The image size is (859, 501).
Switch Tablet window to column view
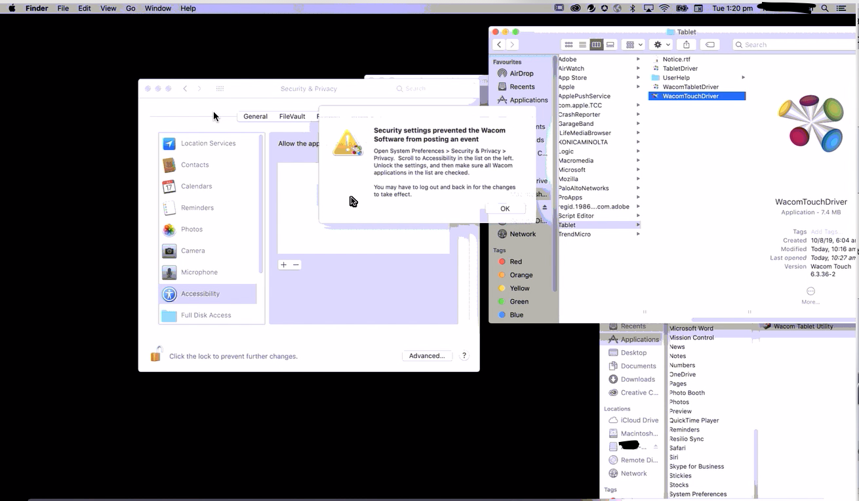[596, 45]
